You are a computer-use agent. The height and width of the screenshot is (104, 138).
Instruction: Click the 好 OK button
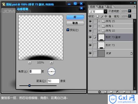[75, 17]
